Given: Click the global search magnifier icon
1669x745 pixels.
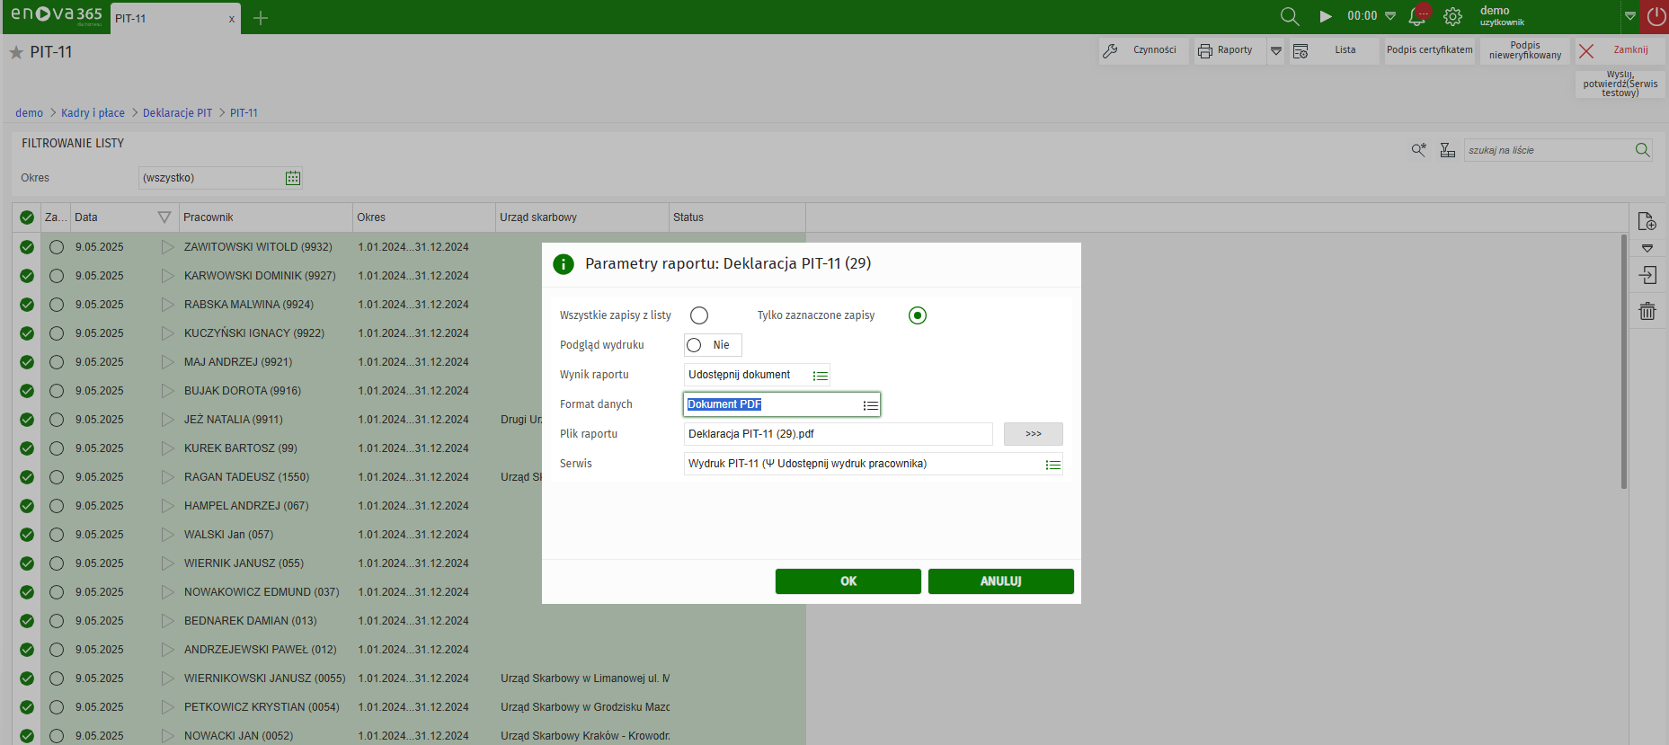Looking at the screenshot, I should [x=1289, y=16].
